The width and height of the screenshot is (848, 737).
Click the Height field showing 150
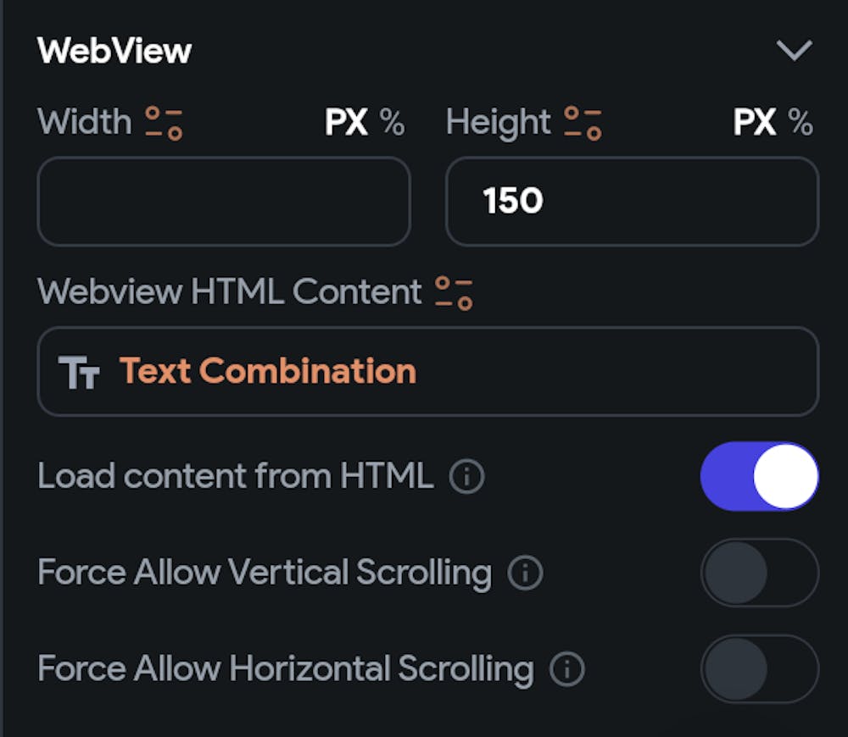point(632,202)
